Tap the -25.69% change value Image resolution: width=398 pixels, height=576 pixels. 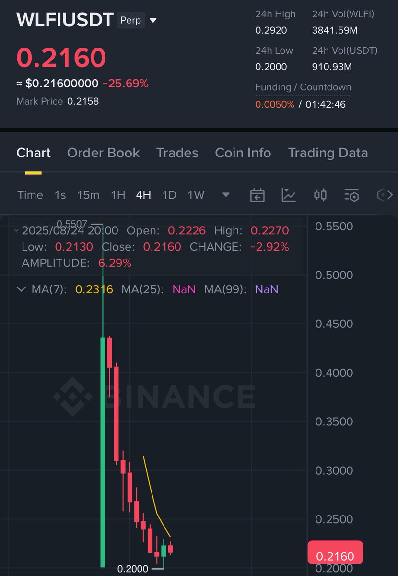[126, 84]
